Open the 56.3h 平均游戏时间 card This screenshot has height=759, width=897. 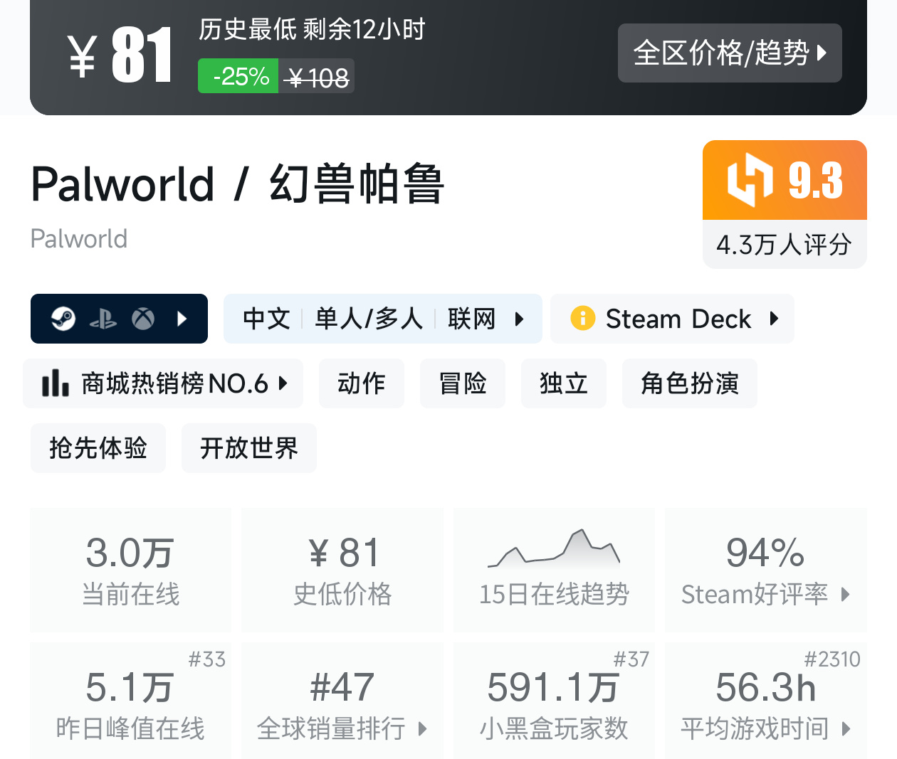pyautogui.click(x=766, y=701)
